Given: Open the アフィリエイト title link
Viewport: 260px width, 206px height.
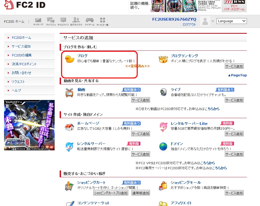Looking at the screenshot, I should [181, 203].
